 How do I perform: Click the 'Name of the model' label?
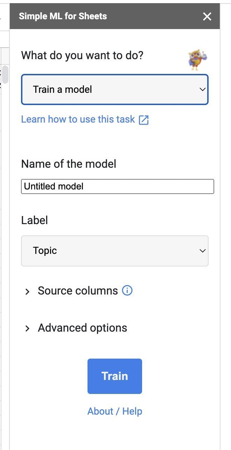[69, 164]
